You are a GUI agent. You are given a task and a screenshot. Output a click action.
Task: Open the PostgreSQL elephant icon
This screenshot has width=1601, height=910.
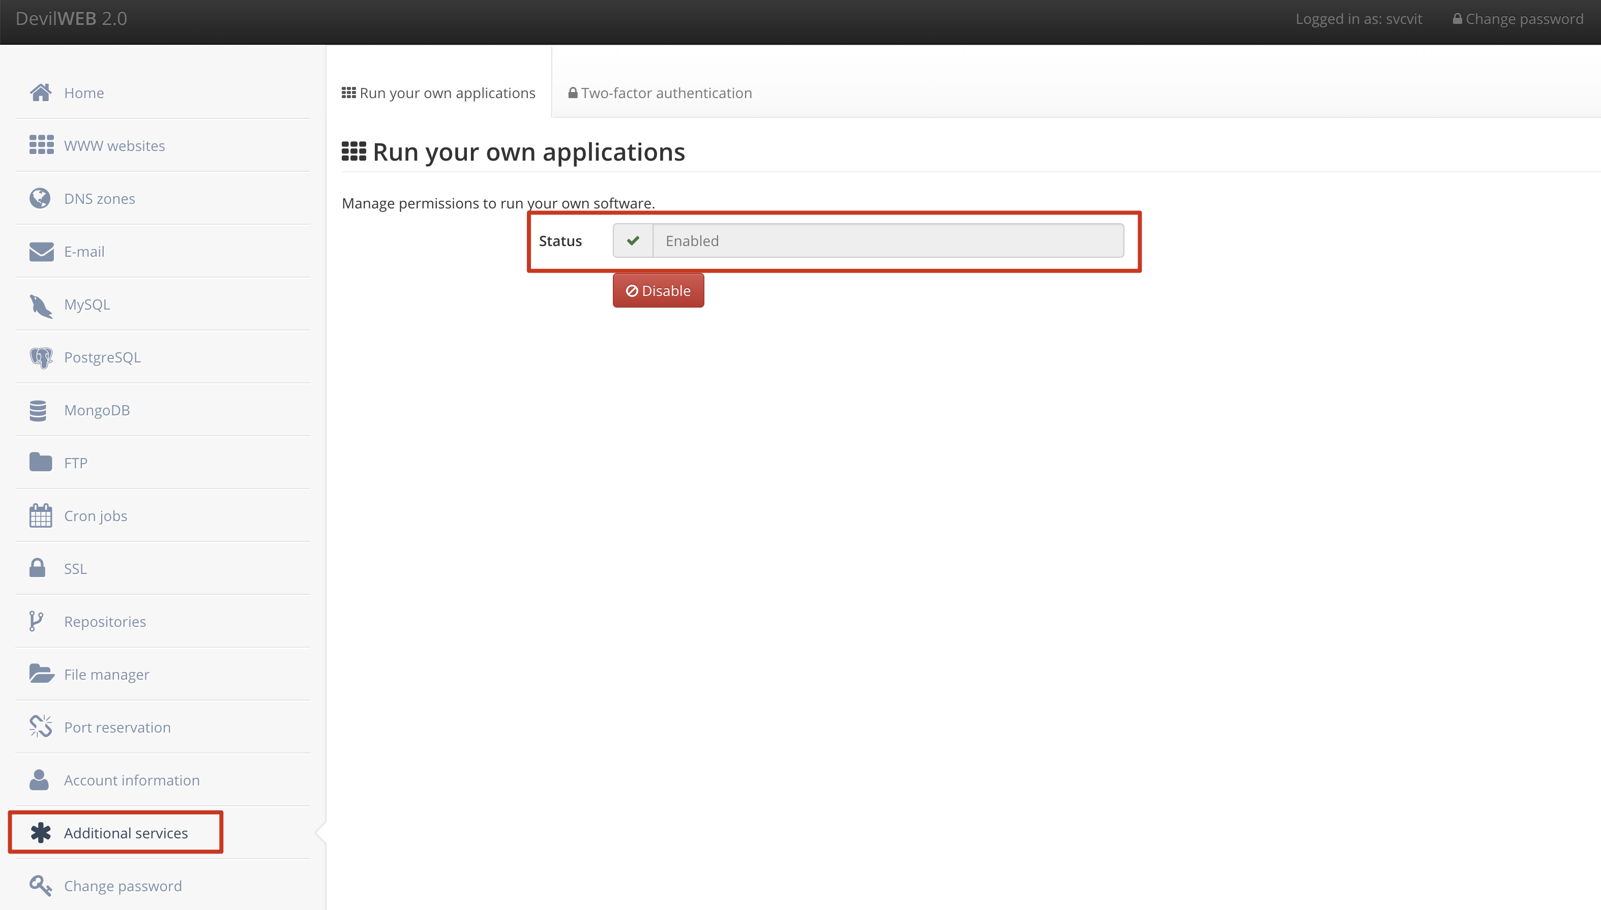point(41,357)
